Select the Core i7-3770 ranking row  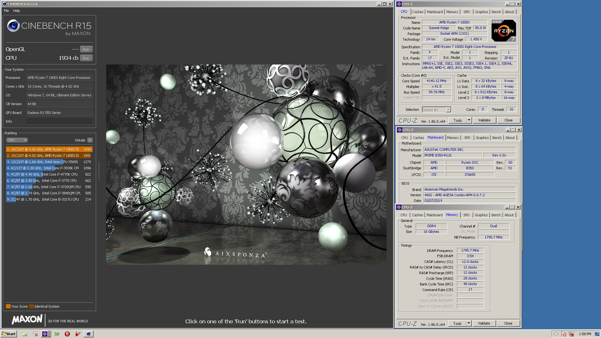coord(49,181)
